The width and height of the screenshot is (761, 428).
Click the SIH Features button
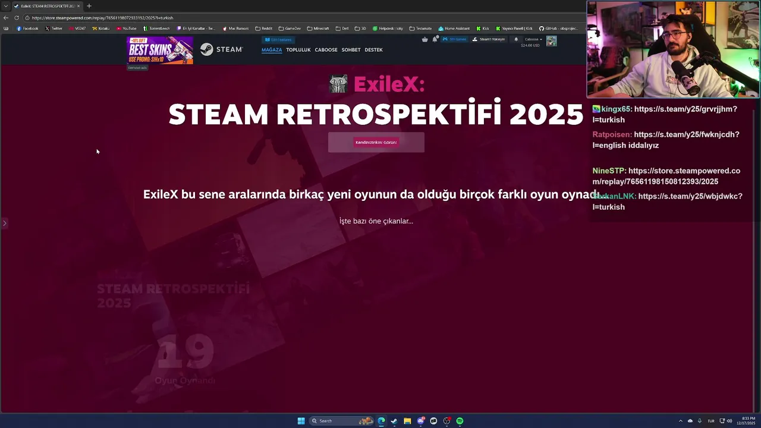click(278, 40)
